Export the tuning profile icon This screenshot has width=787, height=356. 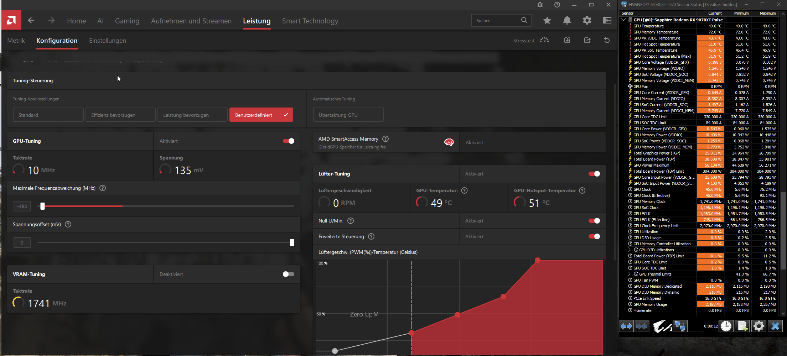tap(587, 40)
